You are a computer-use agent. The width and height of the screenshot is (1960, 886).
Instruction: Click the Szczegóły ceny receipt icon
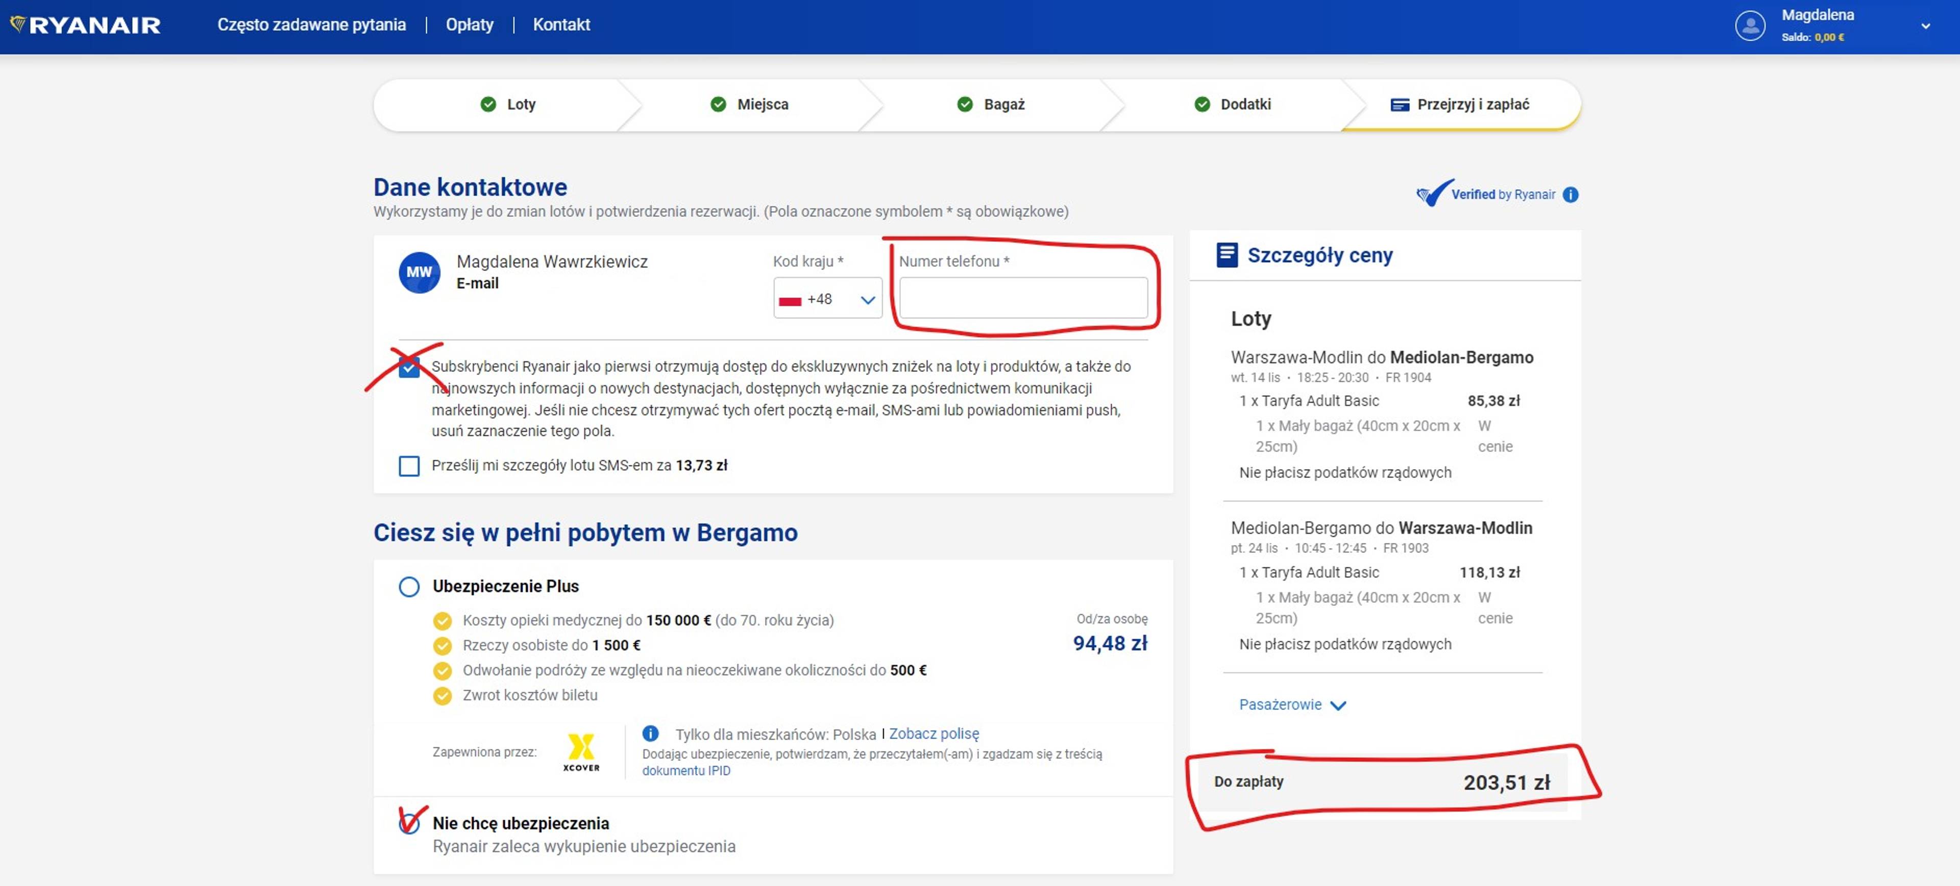(x=1227, y=255)
